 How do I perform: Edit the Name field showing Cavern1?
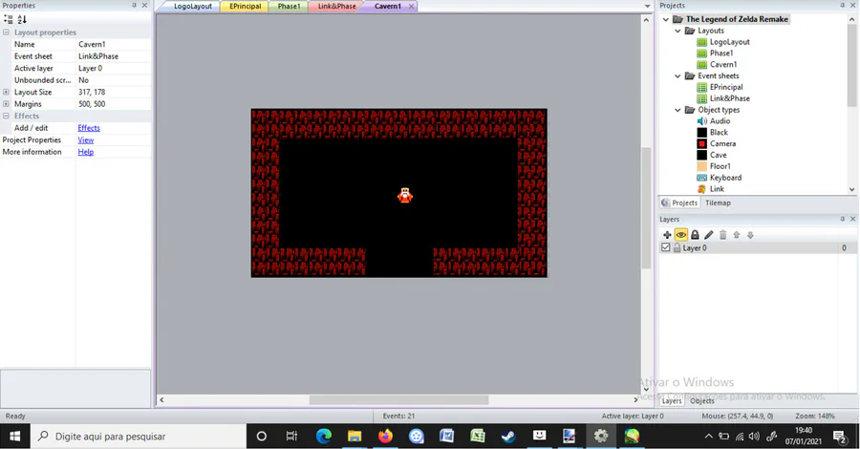(x=114, y=44)
